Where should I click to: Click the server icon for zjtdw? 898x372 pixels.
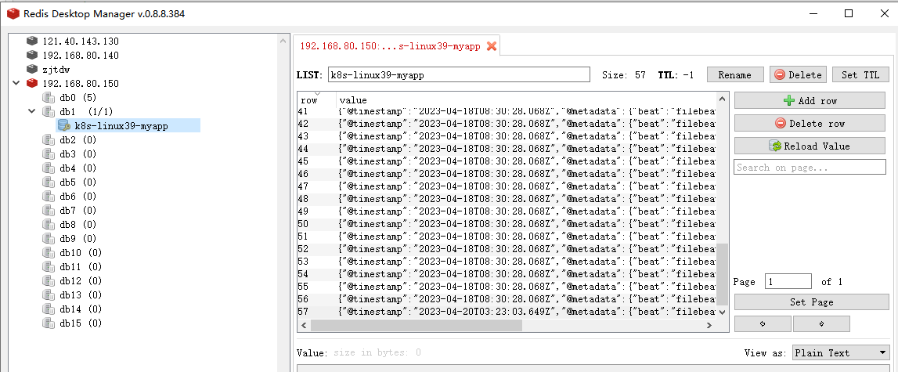32,69
